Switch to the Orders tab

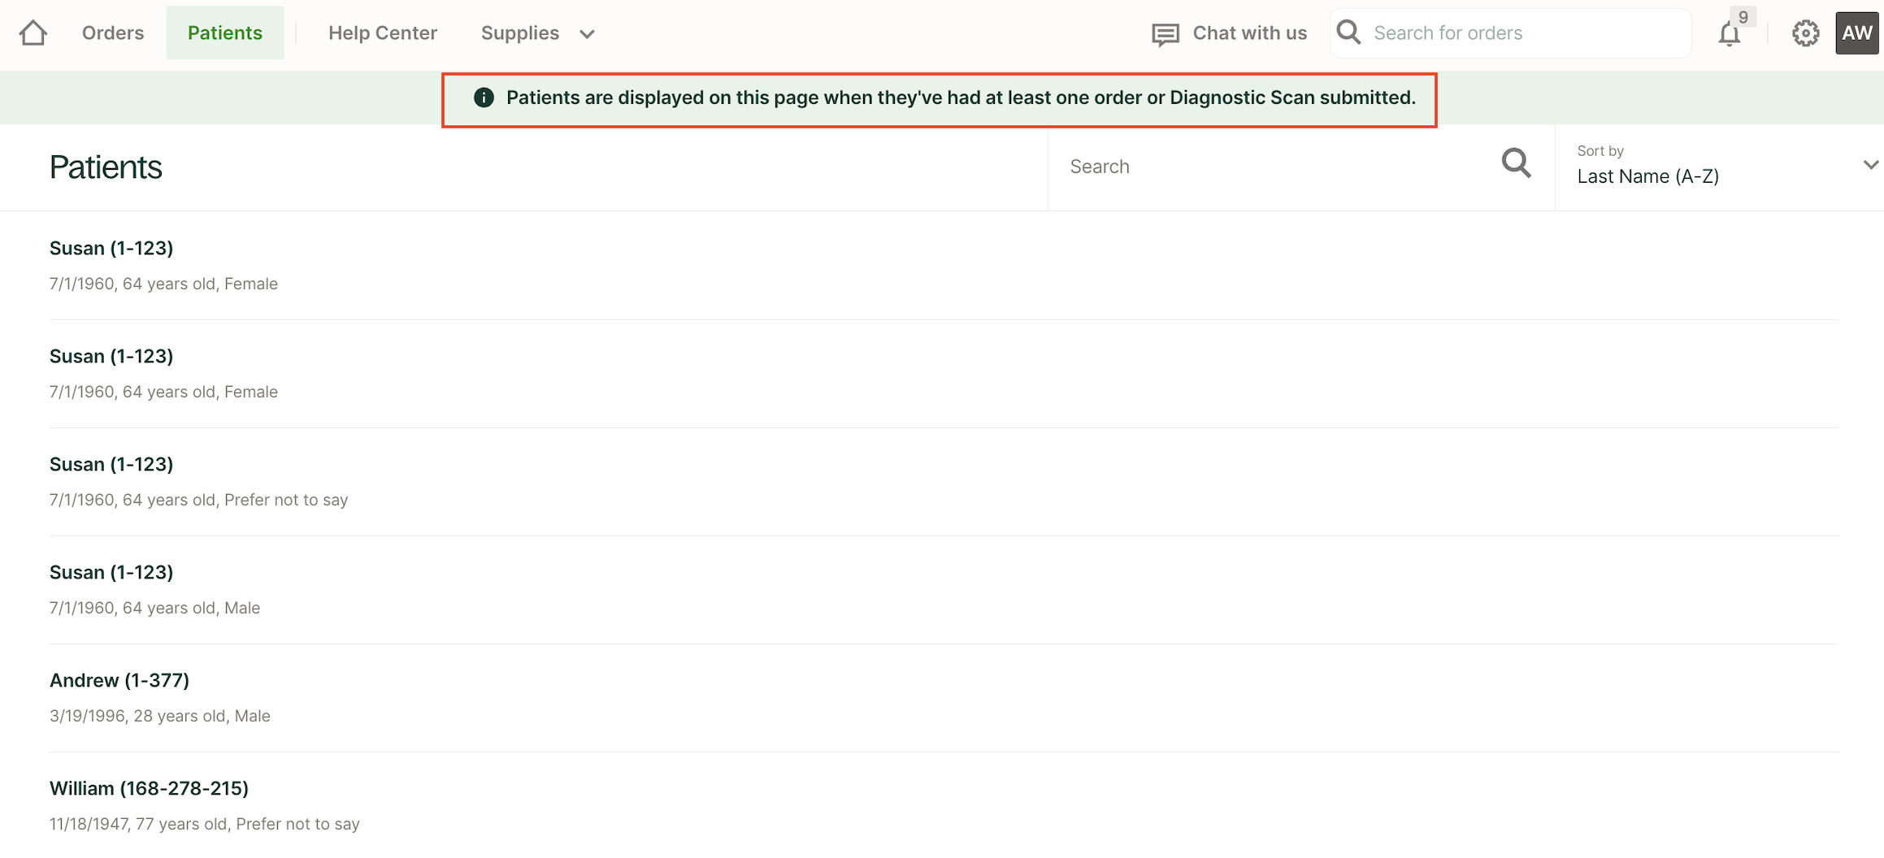(112, 32)
